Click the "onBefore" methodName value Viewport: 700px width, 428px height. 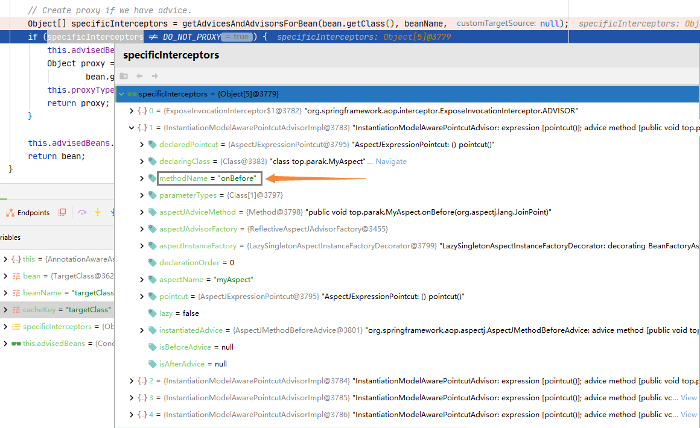coord(237,178)
